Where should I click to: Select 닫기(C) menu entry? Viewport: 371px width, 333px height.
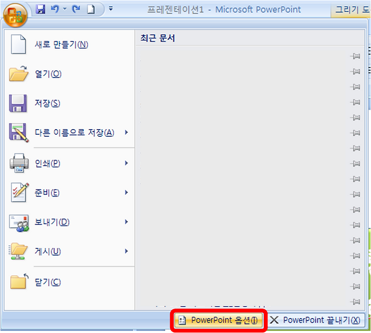[x=70, y=282]
